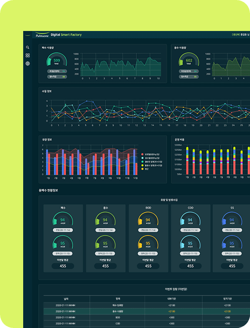
Task: Click the 운영 비용 chart title
Action: [x=180, y=139]
